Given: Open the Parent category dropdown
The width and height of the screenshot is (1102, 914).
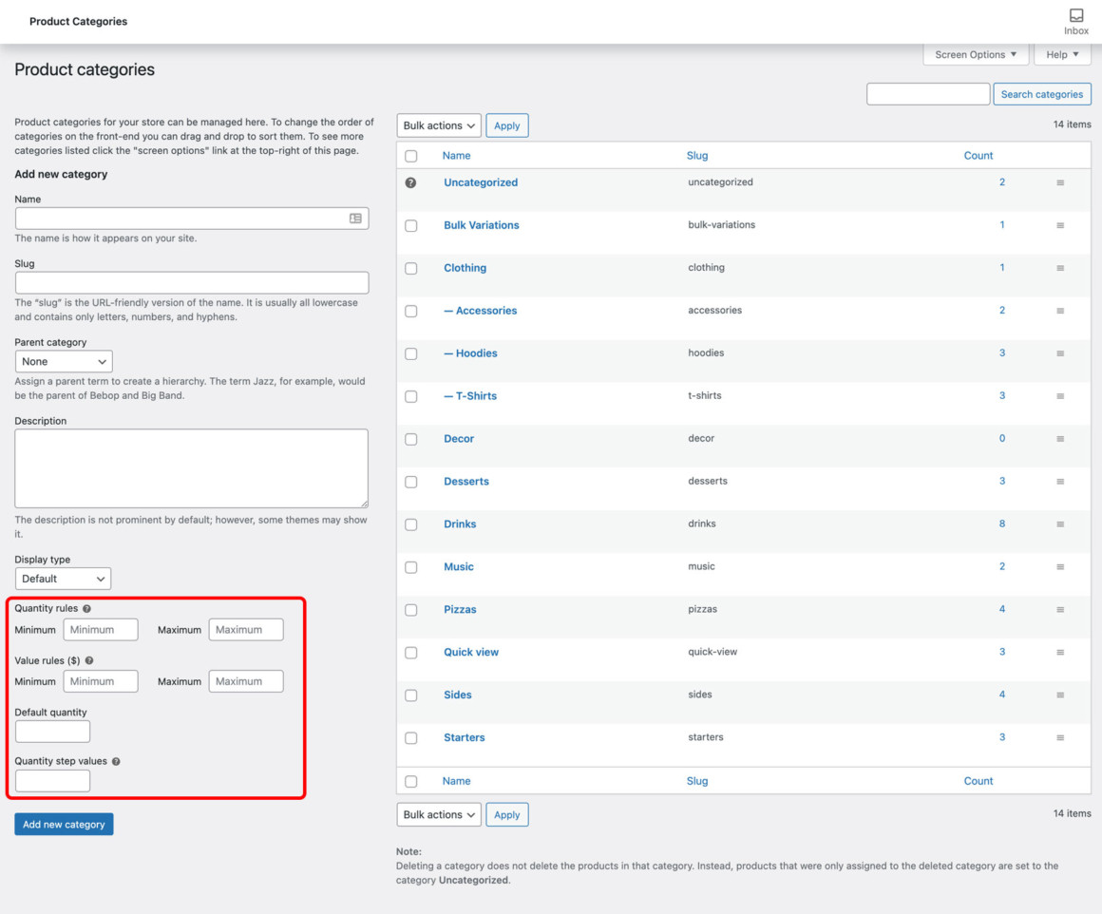Looking at the screenshot, I should (64, 361).
